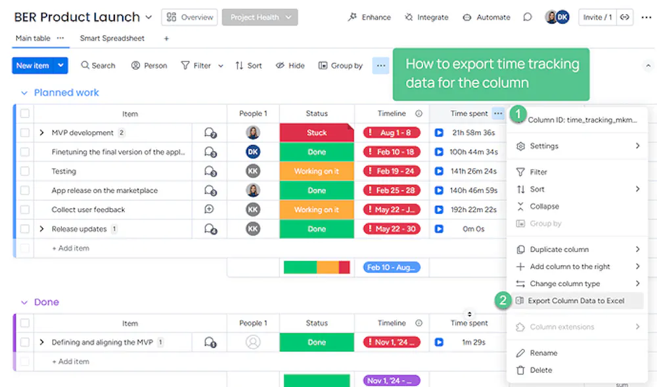This screenshot has height=387, width=657.
Task: Switch to Smart Spreadsheet tab
Action: (x=112, y=39)
